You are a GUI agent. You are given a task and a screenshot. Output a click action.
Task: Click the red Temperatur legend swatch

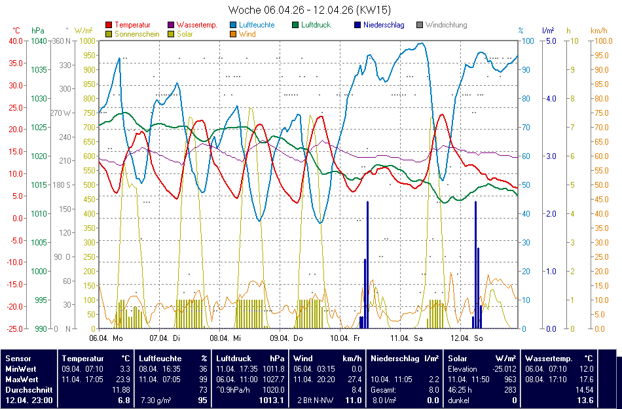tap(109, 26)
